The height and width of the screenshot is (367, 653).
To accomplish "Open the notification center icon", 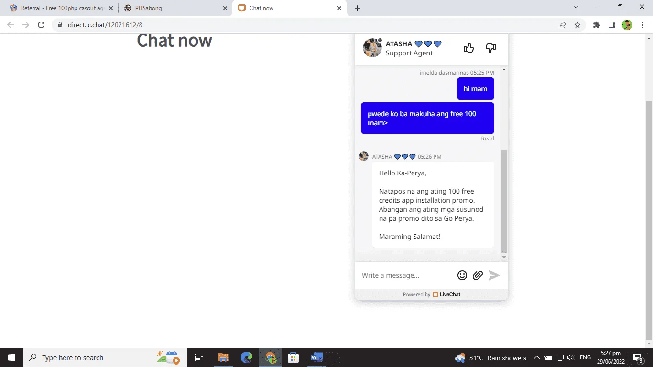I will pos(638,357).
